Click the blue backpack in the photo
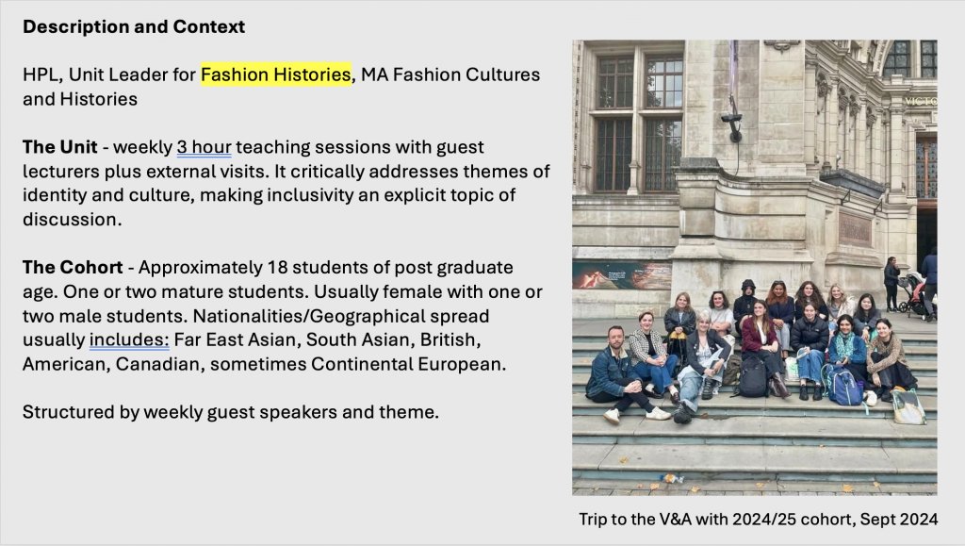Image resolution: width=965 pixels, height=546 pixels. tap(845, 386)
